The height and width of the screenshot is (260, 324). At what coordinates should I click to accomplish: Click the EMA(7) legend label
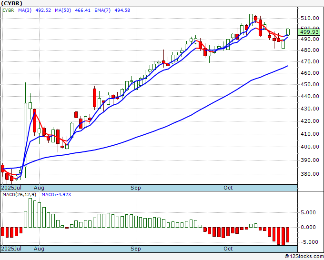click(x=102, y=10)
